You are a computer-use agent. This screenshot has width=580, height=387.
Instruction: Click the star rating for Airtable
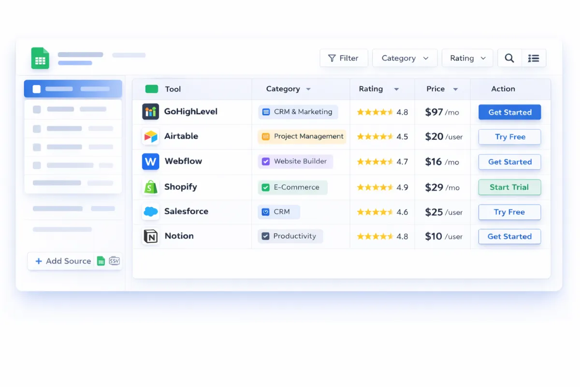point(375,137)
